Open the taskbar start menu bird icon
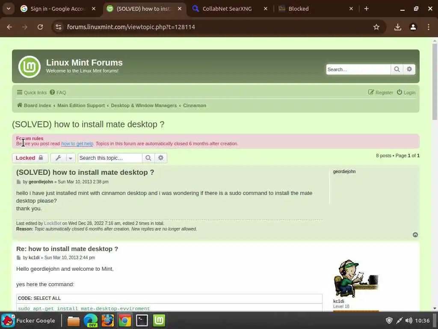This screenshot has width=438, height=329. (x=8, y=320)
